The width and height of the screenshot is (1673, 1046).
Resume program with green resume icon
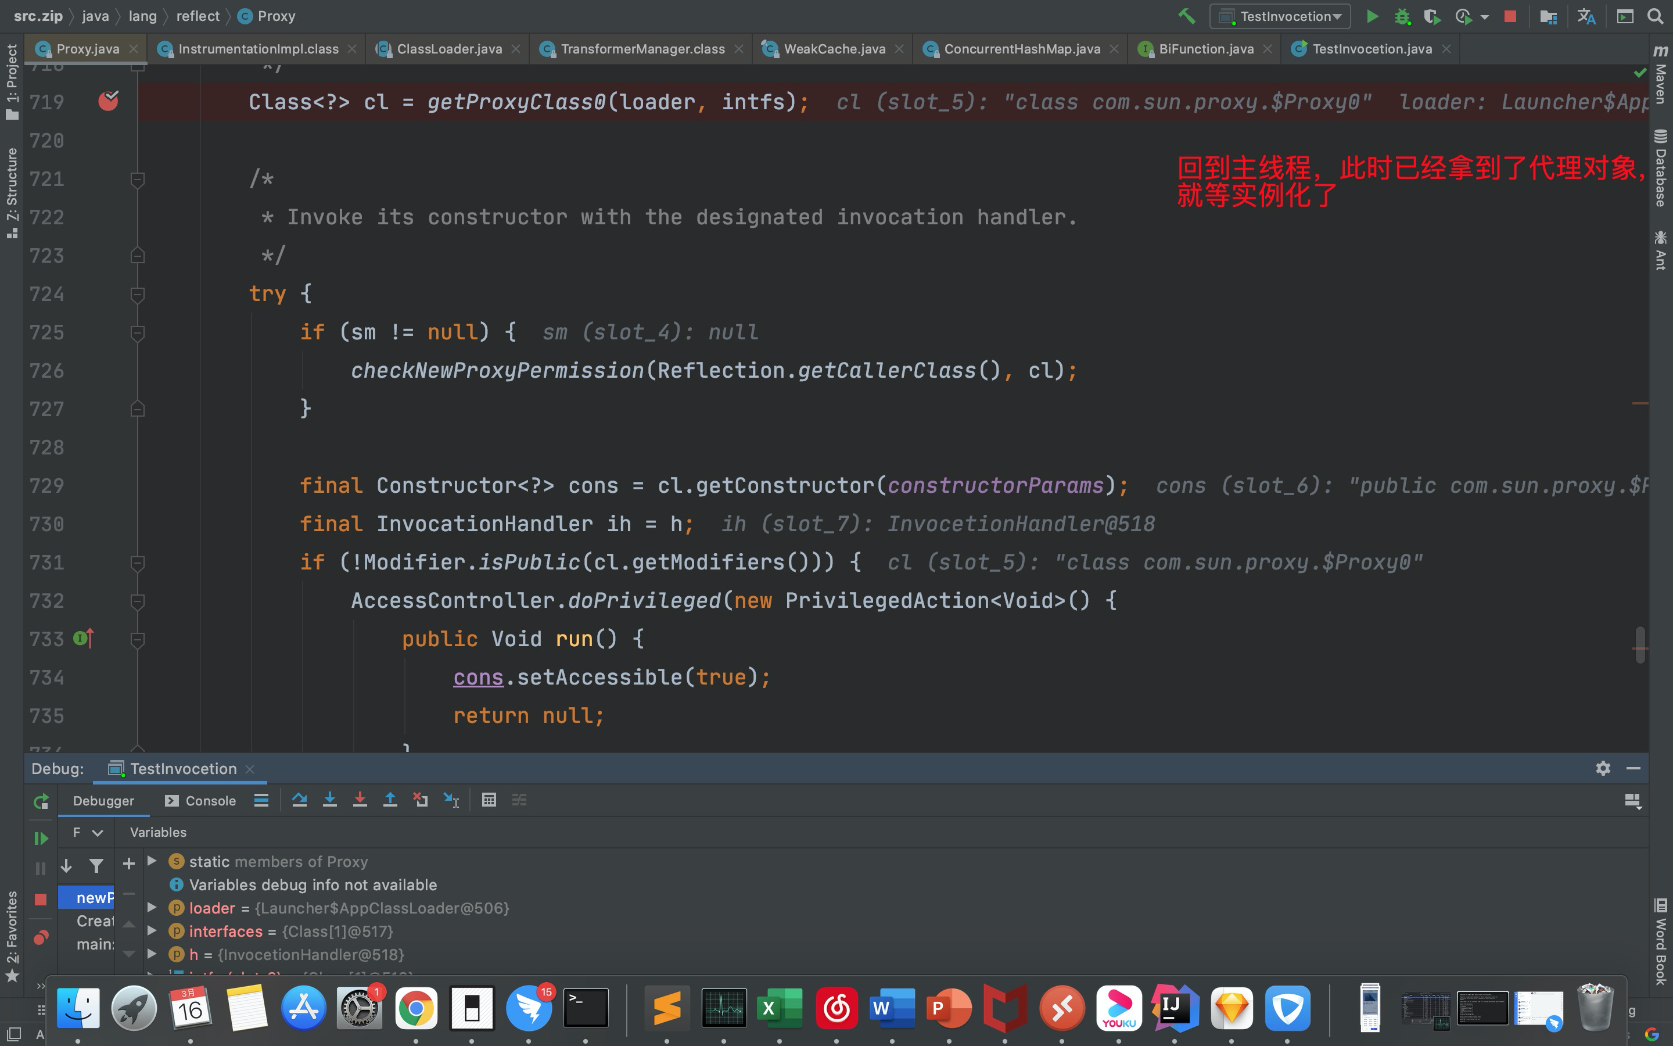click(41, 839)
